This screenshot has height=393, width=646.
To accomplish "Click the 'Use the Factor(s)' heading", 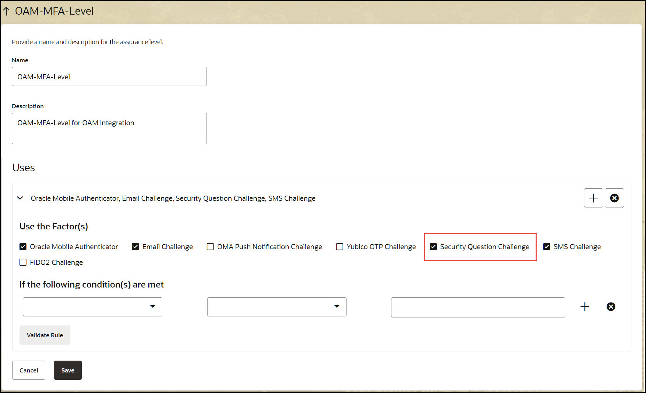I will (x=54, y=227).
